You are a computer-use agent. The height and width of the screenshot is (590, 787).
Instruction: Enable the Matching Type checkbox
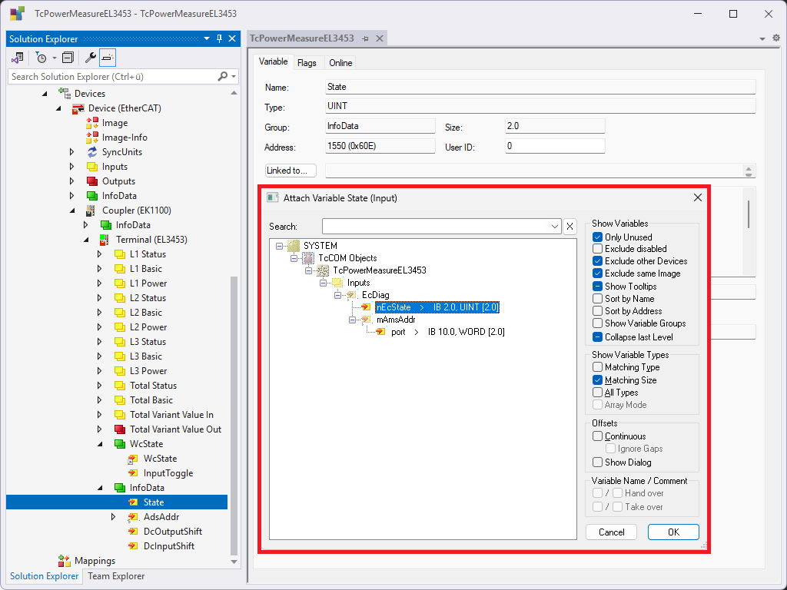598,367
